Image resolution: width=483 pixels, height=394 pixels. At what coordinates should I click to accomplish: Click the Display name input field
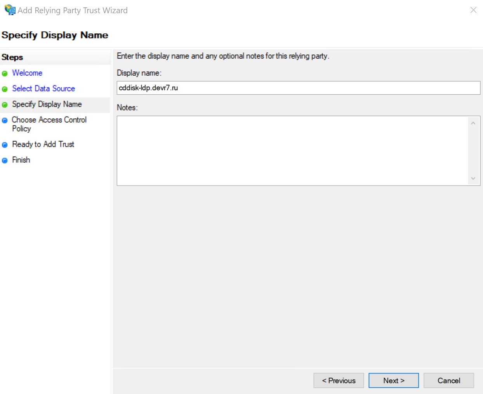[299, 88]
